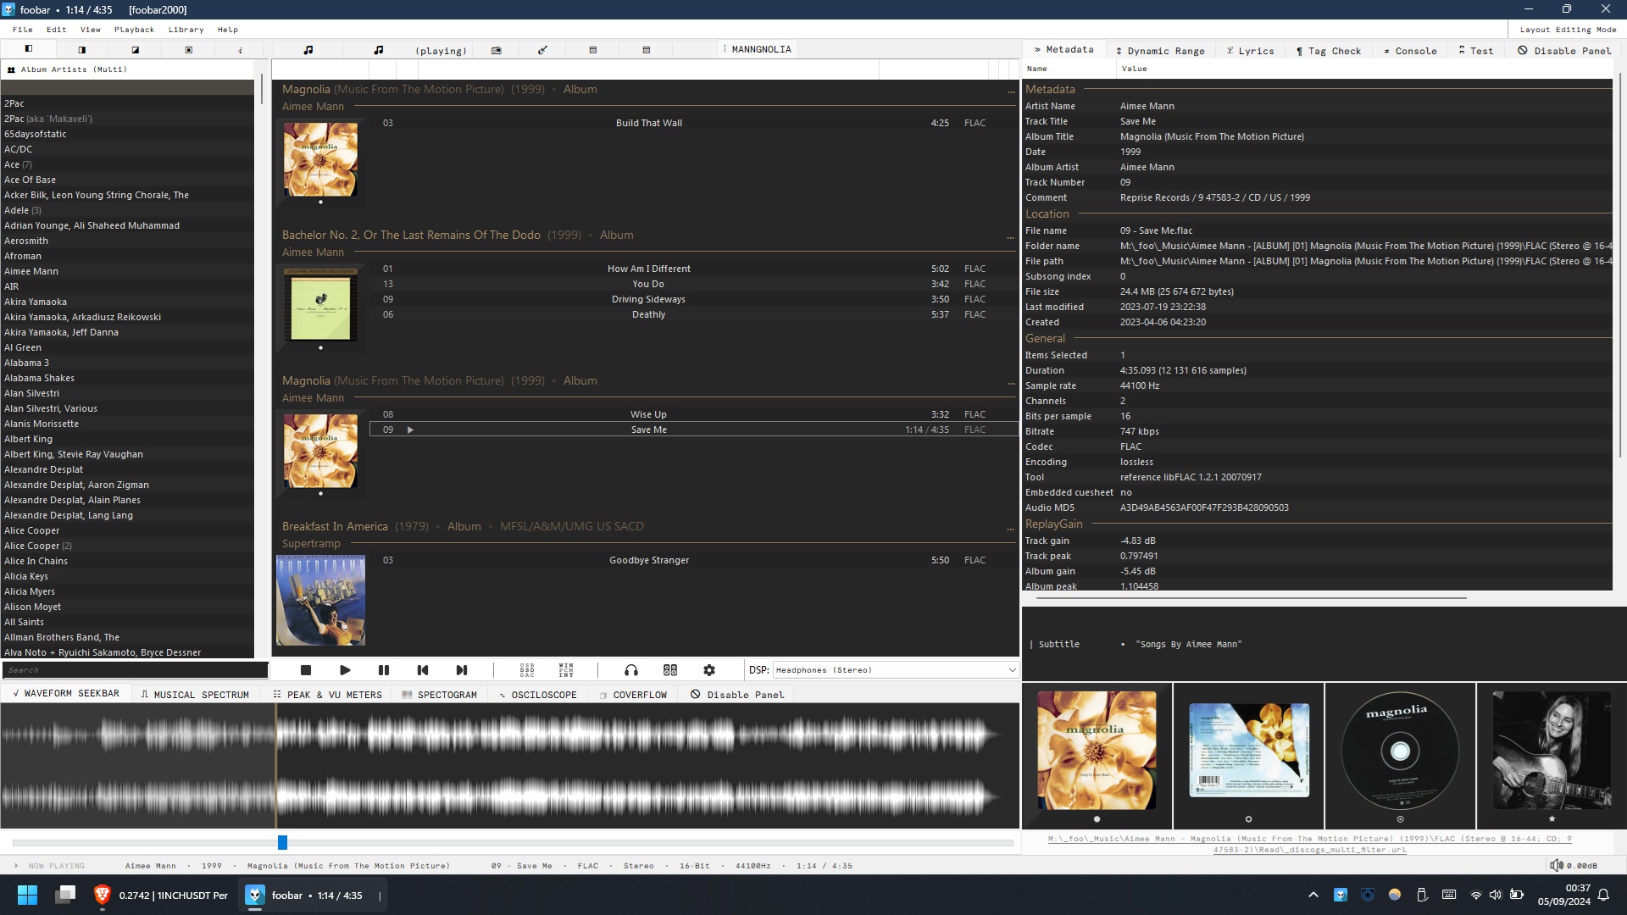Click Disable Panel in the metadata tab row

pyautogui.click(x=1564, y=51)
